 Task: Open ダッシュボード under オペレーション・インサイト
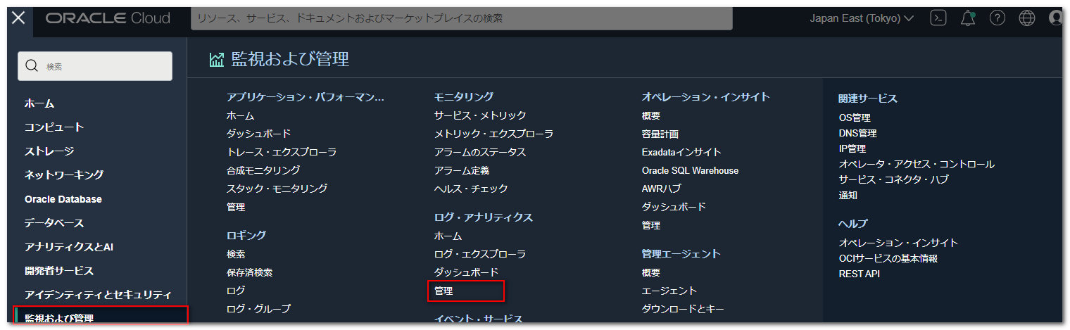coord(674,207)
